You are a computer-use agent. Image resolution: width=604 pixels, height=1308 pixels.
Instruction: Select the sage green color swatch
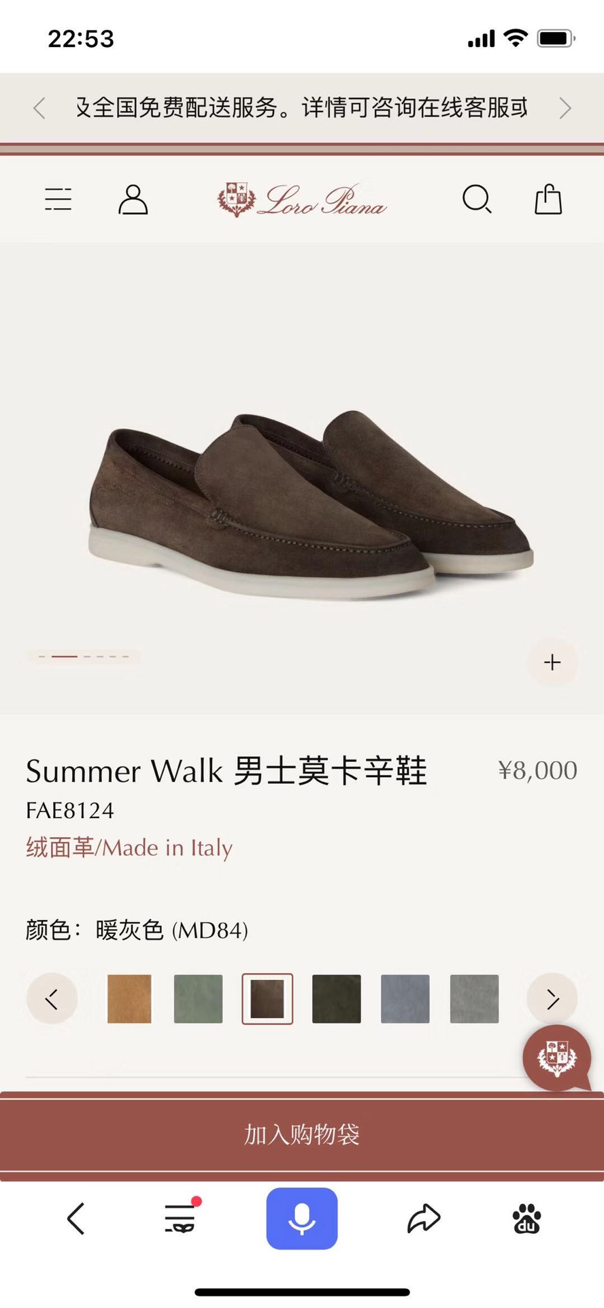tap(198, 998)
